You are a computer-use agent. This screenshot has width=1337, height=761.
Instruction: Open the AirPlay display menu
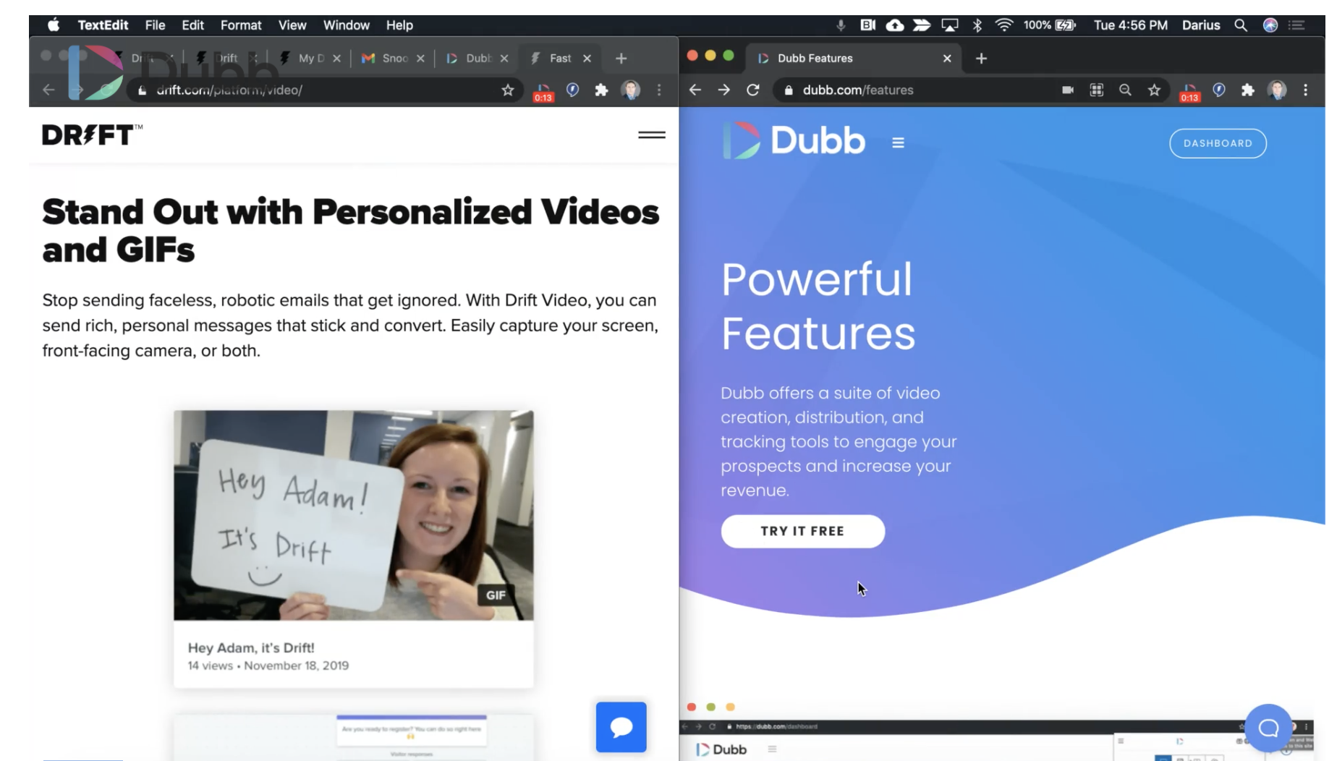[950, 25]
